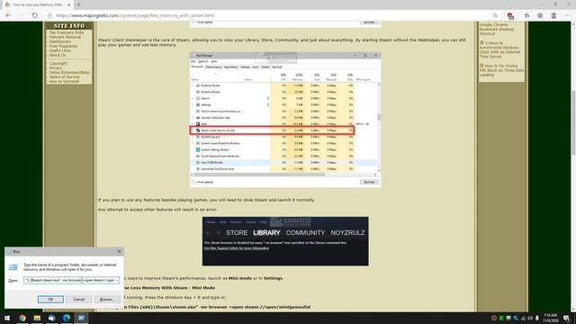This screenshot has height=324, width=576.
Task: Open the Collections icon
Action: tap(540, 15)
